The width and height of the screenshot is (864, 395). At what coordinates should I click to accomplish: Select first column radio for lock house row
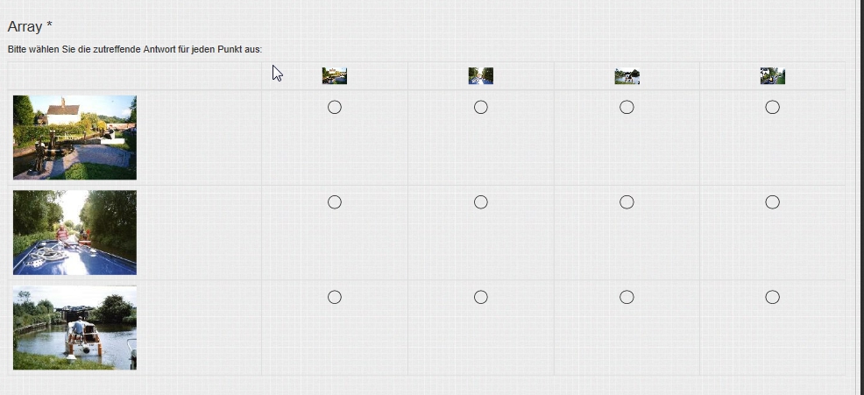[334, 108]
